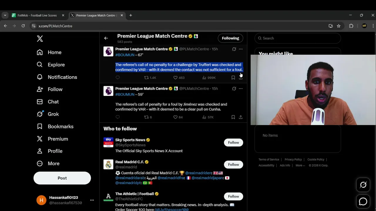Click the address bar URL x.com/PLMatchCentre
376x211 pixels.
point(56,26)
